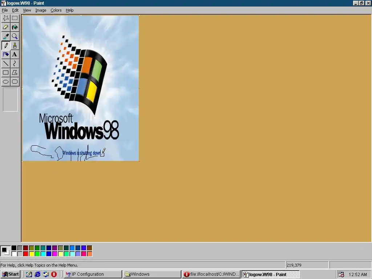Select the pure blue swatch in bottom row
The image size is (372, 279).
point(49,254)
